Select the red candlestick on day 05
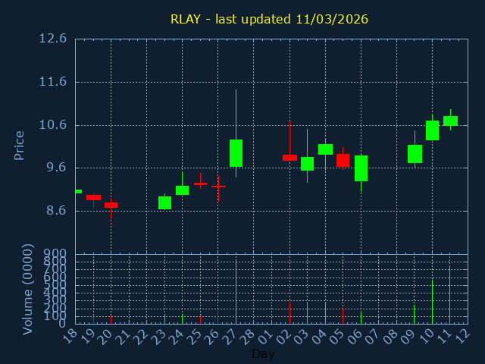The image size is (485, 364). coord(343,160)
